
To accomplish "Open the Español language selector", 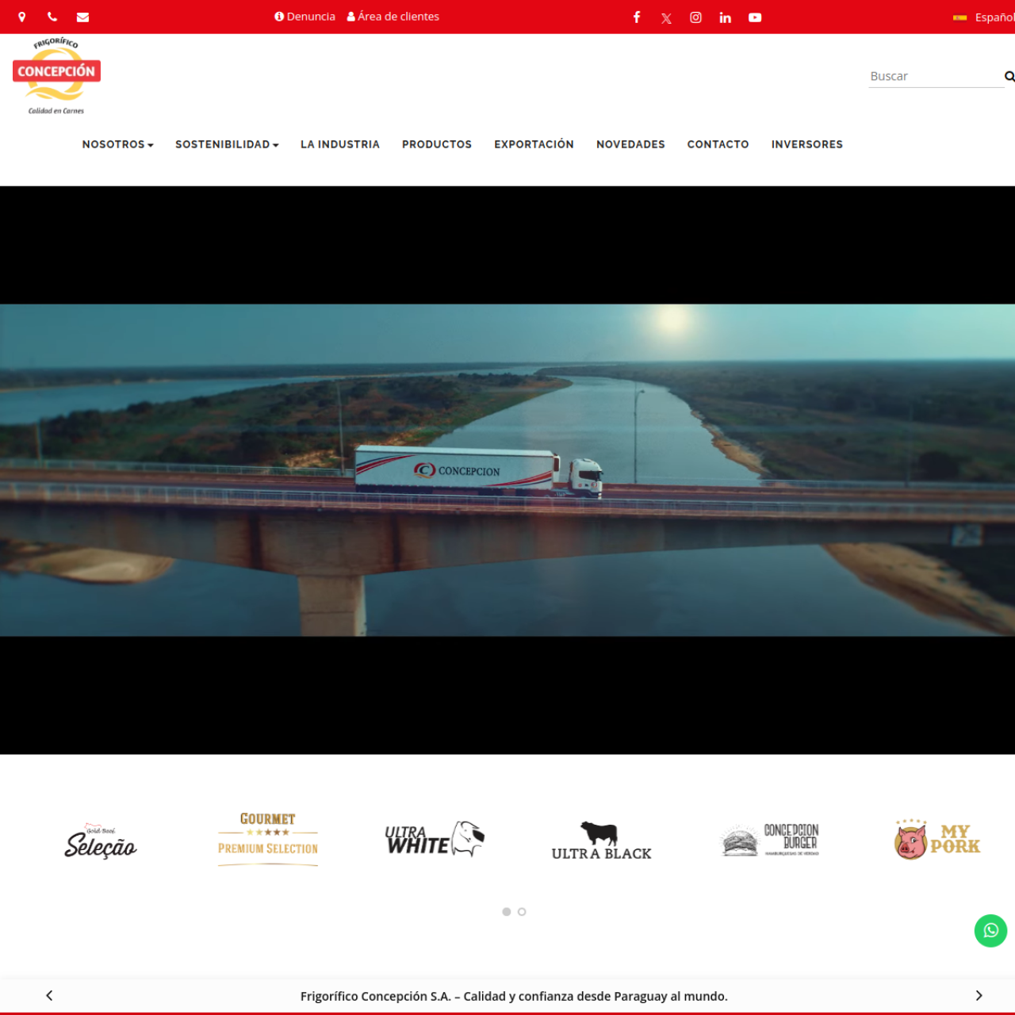I will tap(984, 17).
